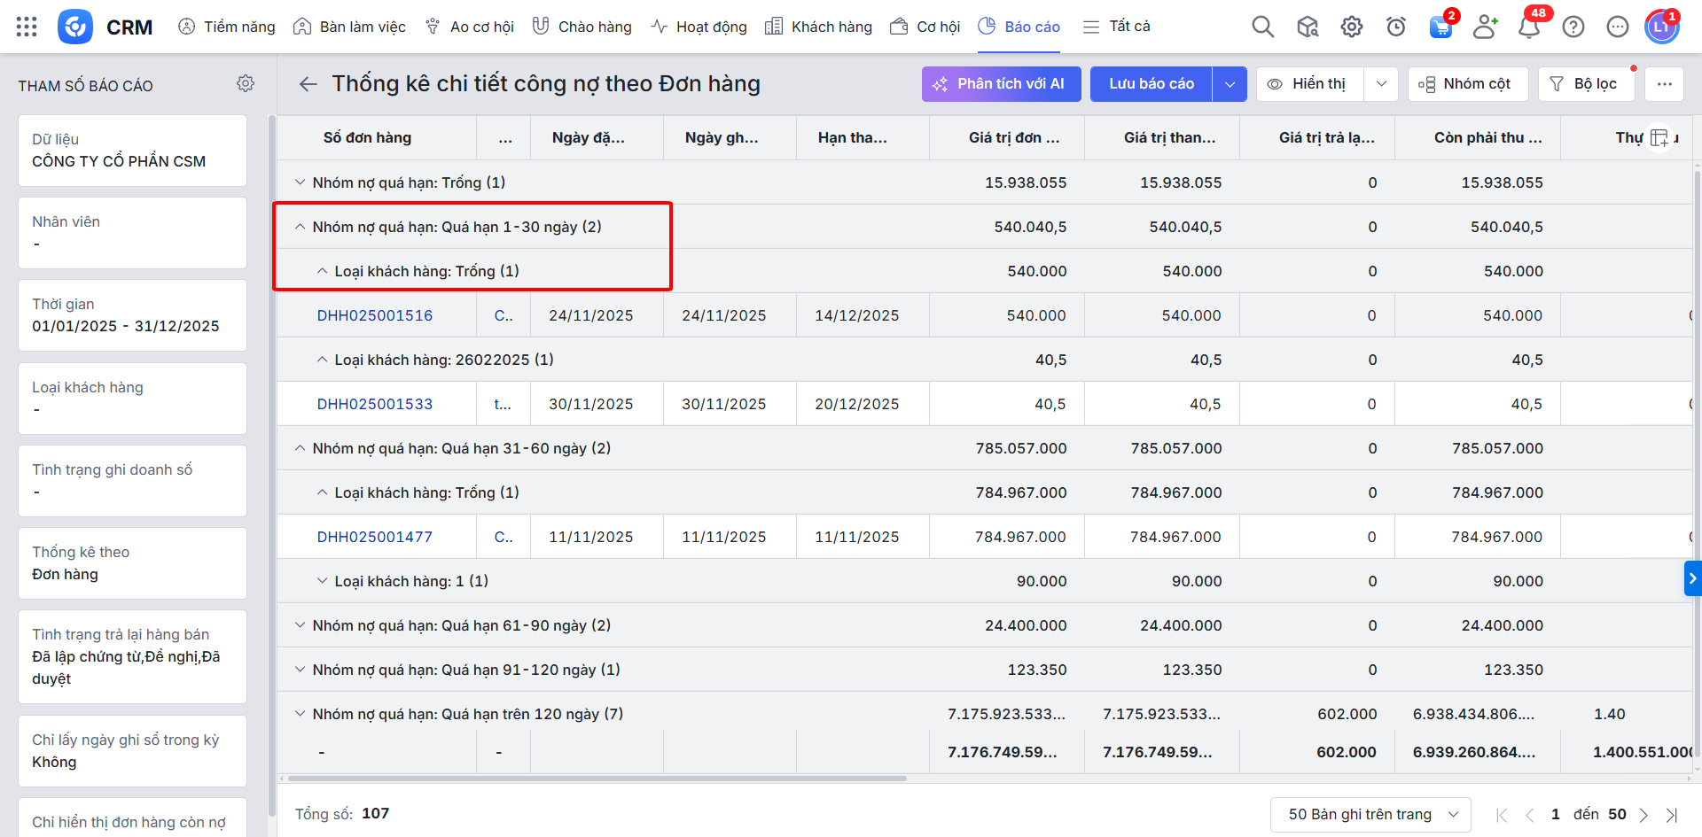Open 50 Bản ghi trên trang dropdown
This screenshot has width=1702, height=837.
point(1370,814)
